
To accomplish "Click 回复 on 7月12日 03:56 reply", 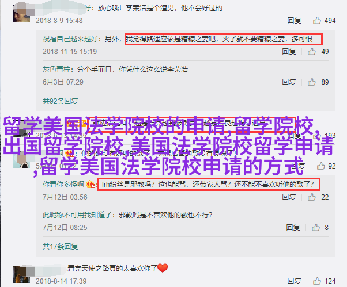I will (x=289, y=197).
